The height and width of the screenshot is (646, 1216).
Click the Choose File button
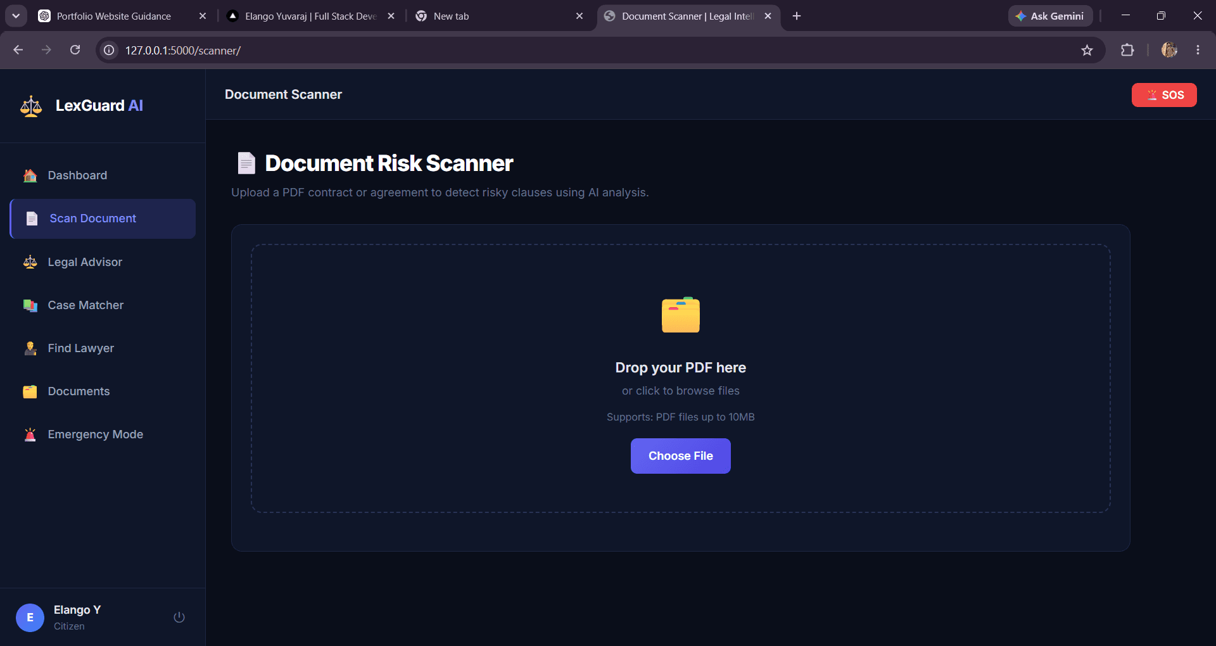click(681, 456)
